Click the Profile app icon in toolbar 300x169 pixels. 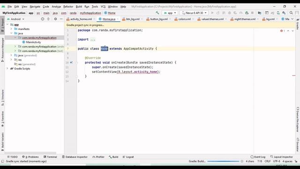[x=241, y=13]
